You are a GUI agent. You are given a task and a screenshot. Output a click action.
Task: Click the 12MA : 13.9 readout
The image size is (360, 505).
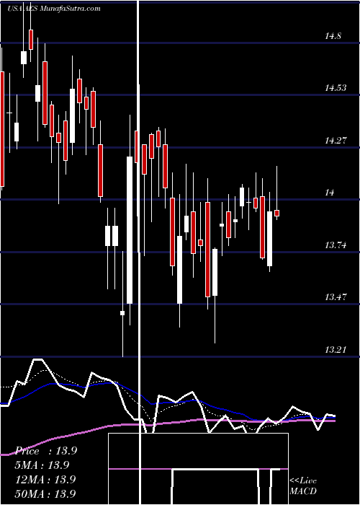tap(45, 480)
